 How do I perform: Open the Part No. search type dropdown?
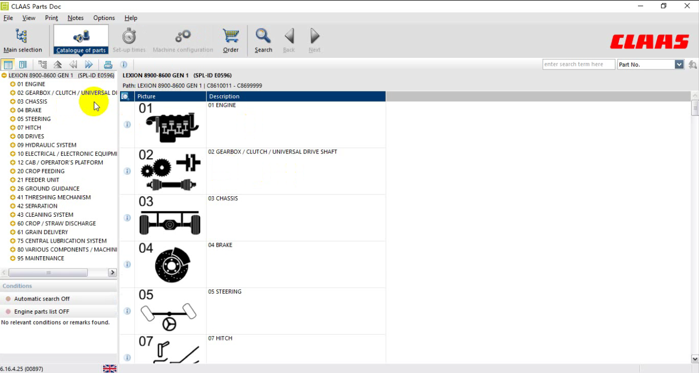(x=679, y=64)
